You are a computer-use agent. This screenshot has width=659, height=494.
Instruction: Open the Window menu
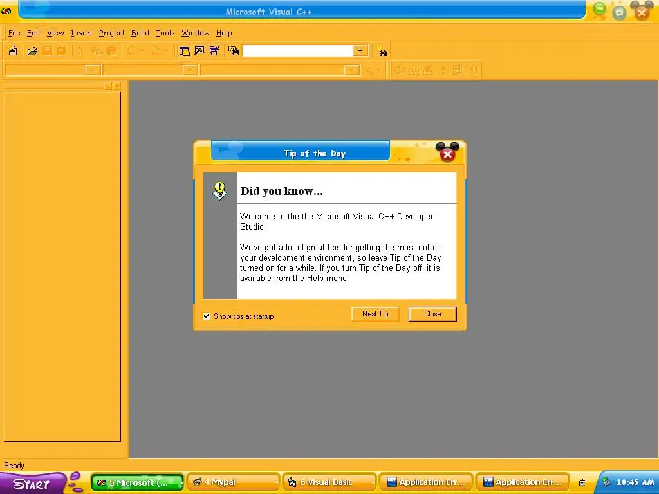click(x=196, y=33)
